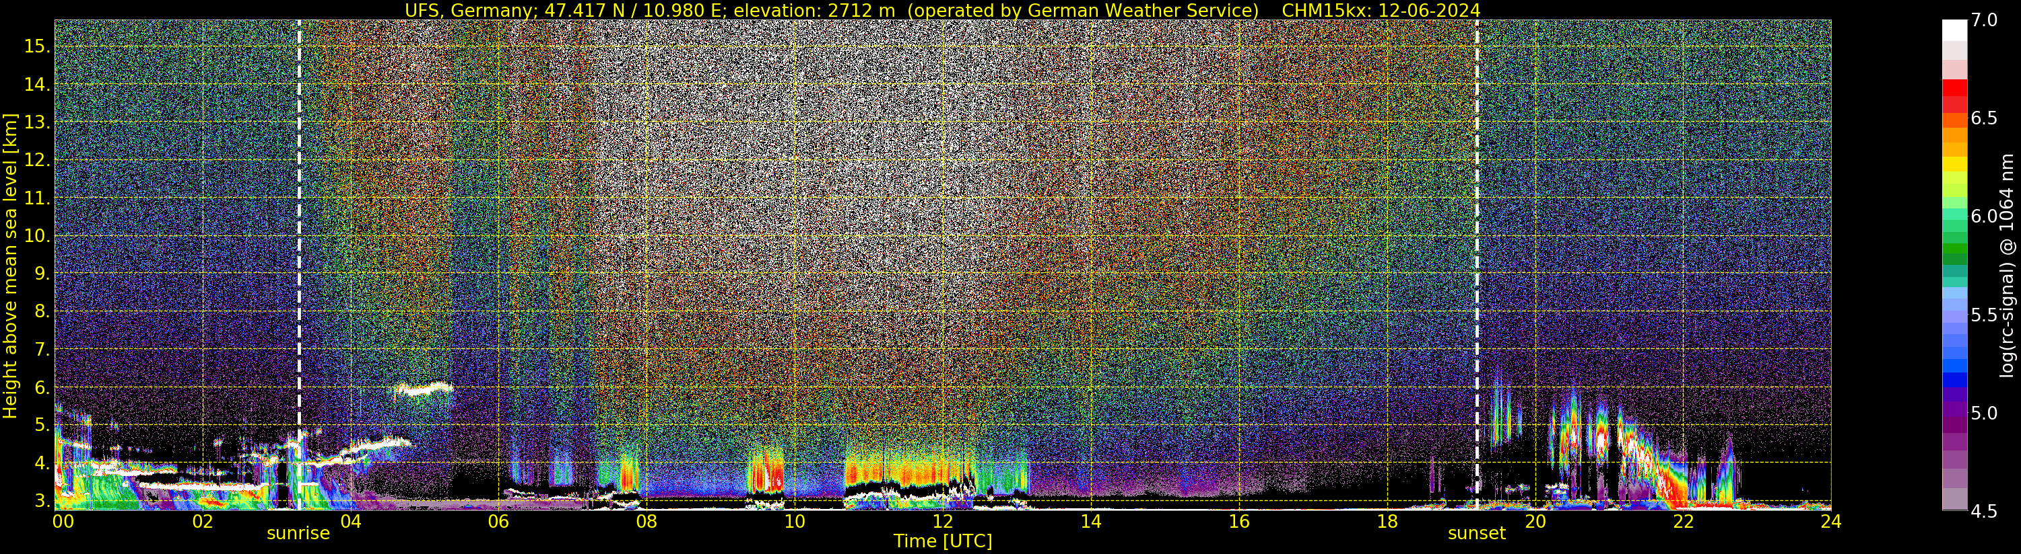Viewport: 2021px width, 554px height.
Task: Click the white dashed sunrise line
Action: pyautogui.click(x=299, y=264)
